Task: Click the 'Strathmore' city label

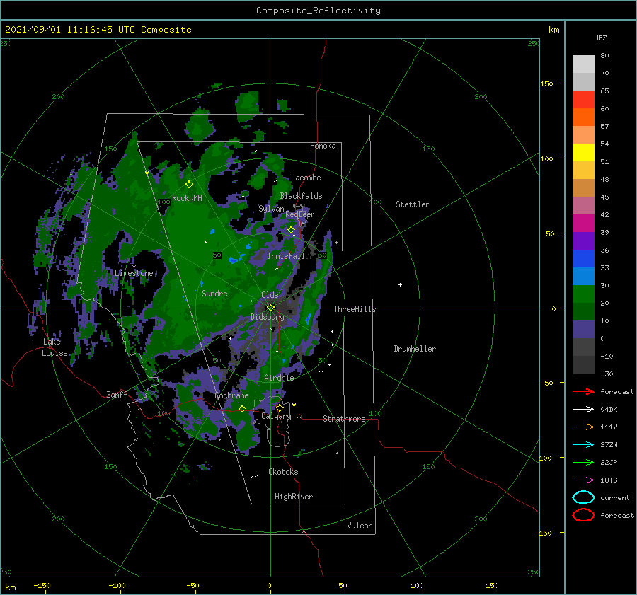Action: pos(344,419)
